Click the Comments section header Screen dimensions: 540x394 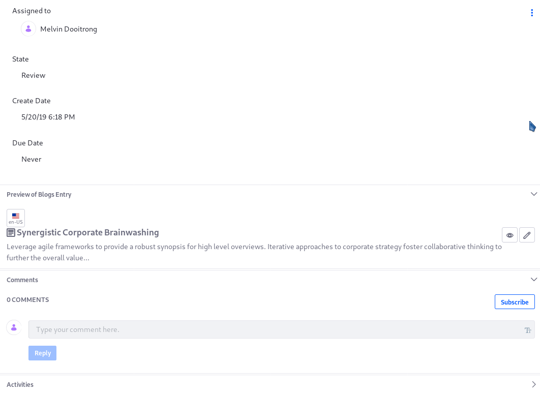pos(22,280)
